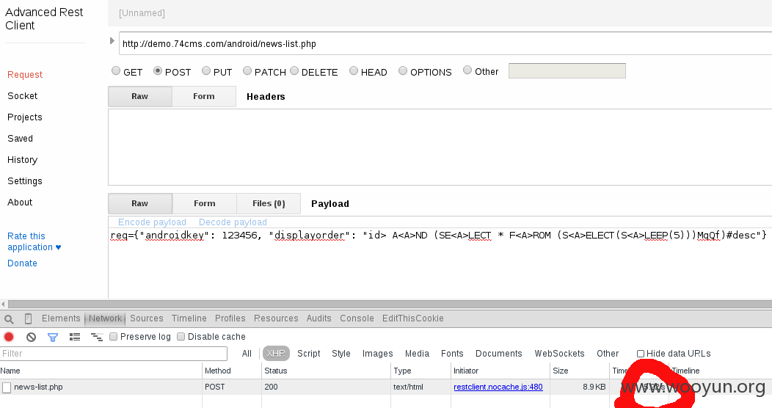Select the HEAD method radio
The width and height of the screenshot is (772, 408).
pyautogui.click(x=354, y=70)
